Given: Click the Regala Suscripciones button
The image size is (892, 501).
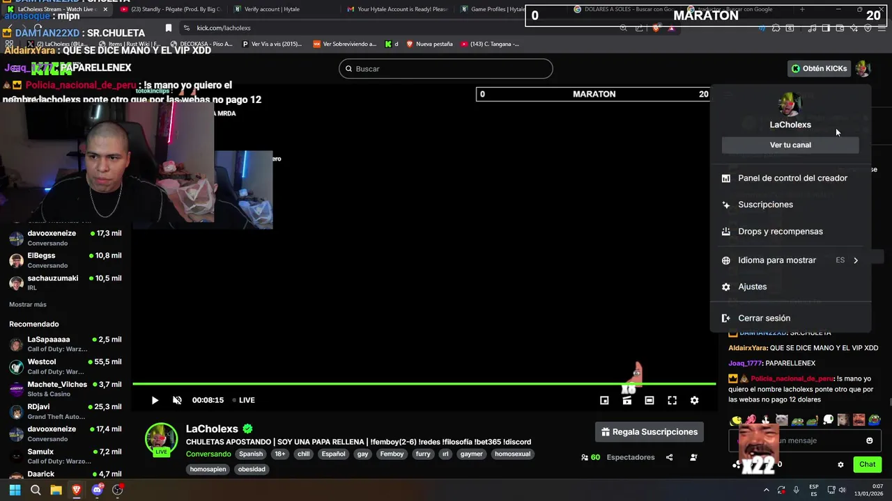Looking at the screenshot, I should (649, 432).
